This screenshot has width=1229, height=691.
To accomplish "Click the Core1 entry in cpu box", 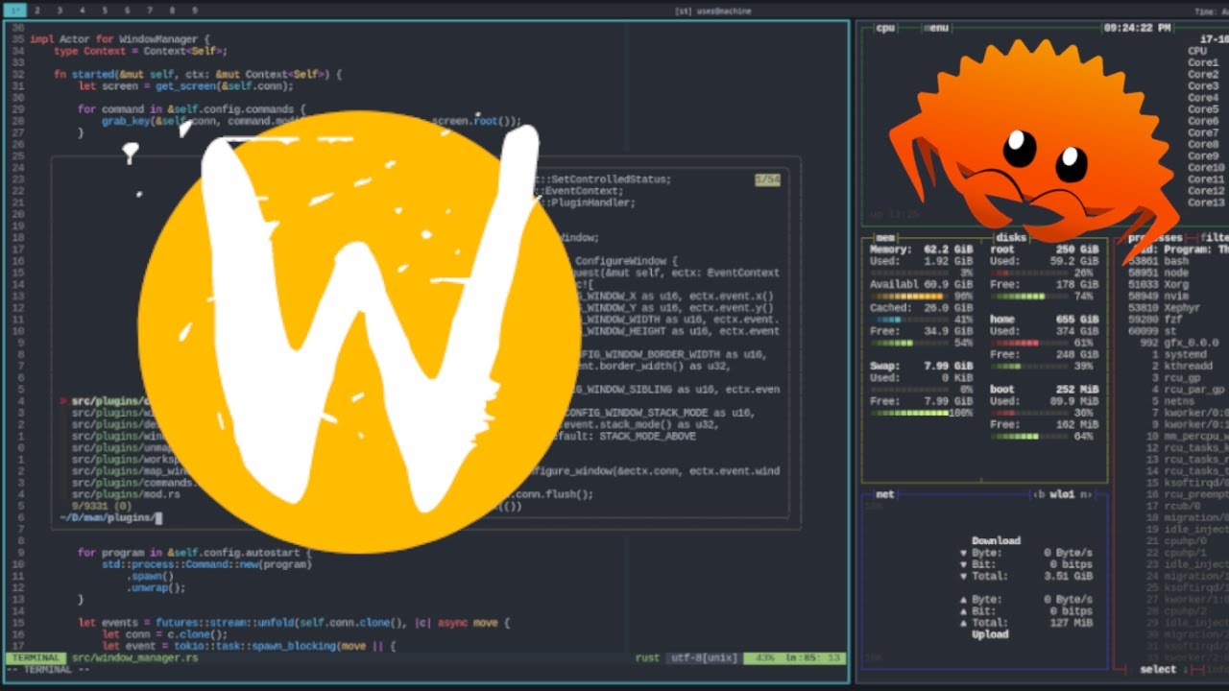I will [x=1203, y=62].
